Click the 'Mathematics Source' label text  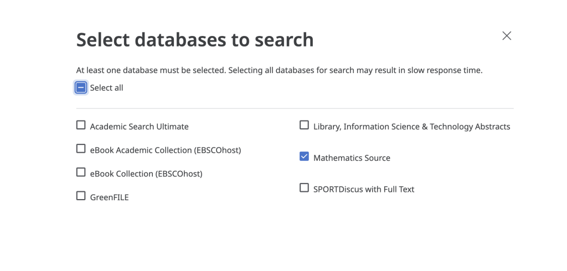[x=352, y=158]
